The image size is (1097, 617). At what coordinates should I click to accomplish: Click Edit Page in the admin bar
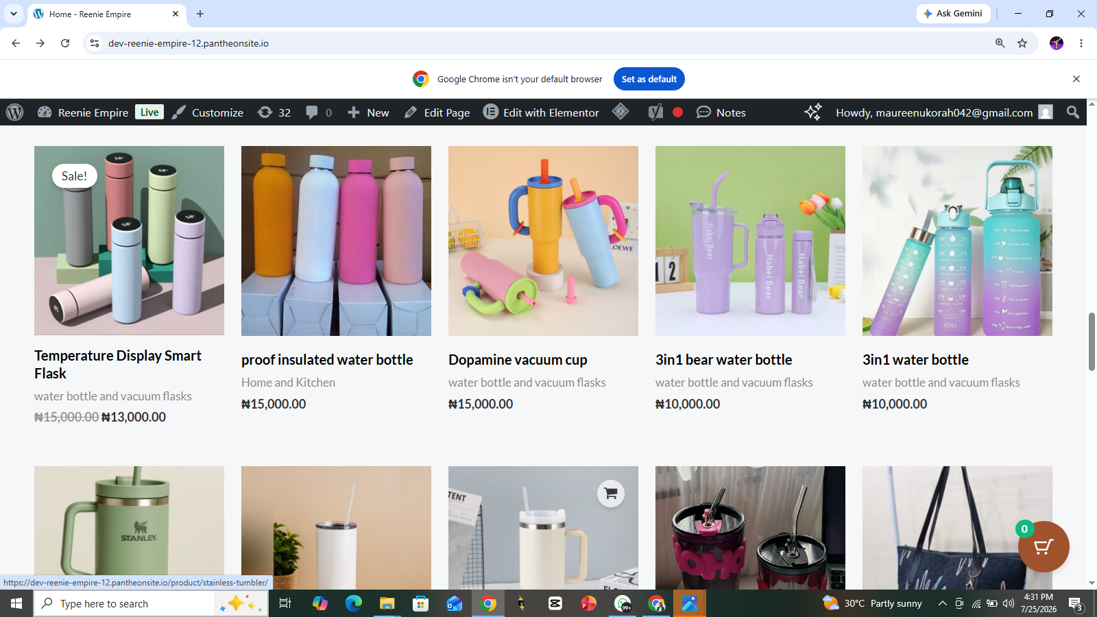point(437,112)
